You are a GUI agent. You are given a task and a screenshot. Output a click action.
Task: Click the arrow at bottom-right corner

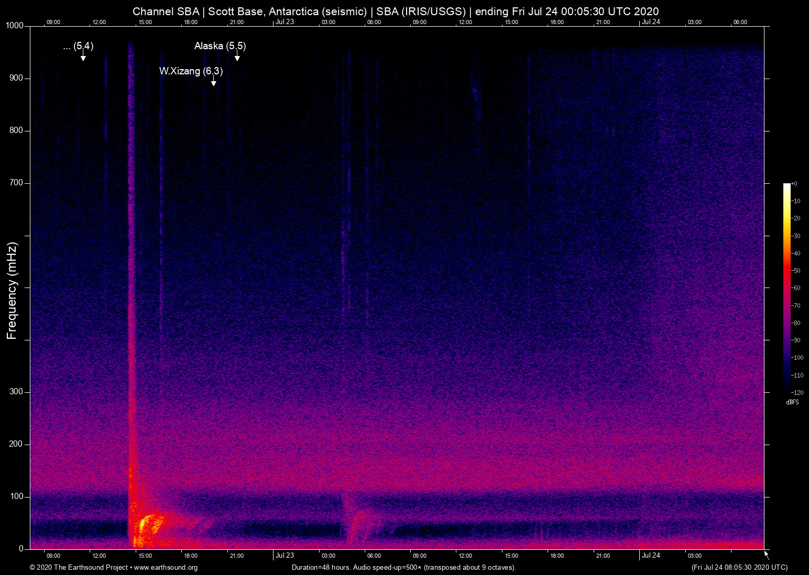tap(765, 554)
